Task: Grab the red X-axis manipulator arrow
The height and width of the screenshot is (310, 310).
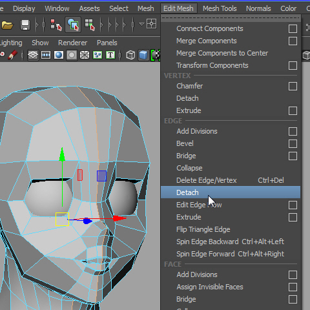Action: pyautogui.click(x=119, y=218)
